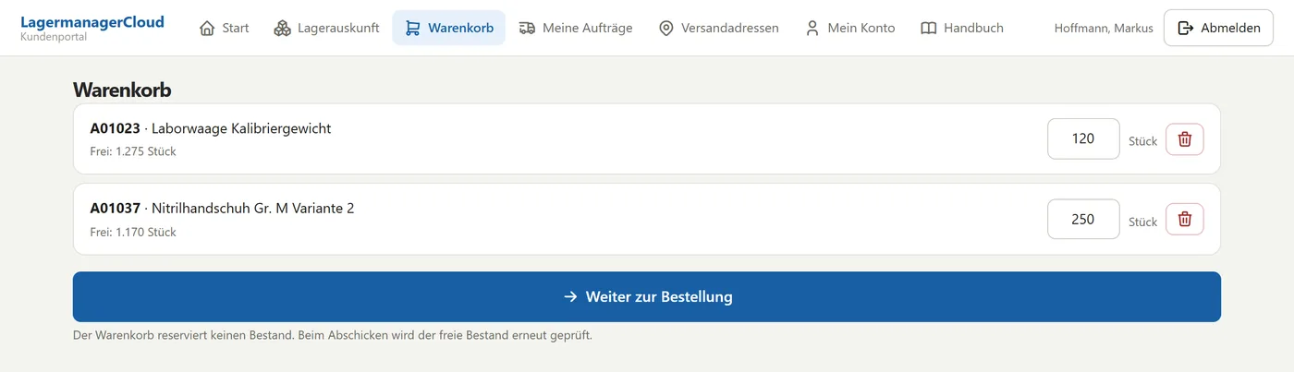Click Stück unit label in A01037 row
1294x372 pixels.
point(1142,222)
